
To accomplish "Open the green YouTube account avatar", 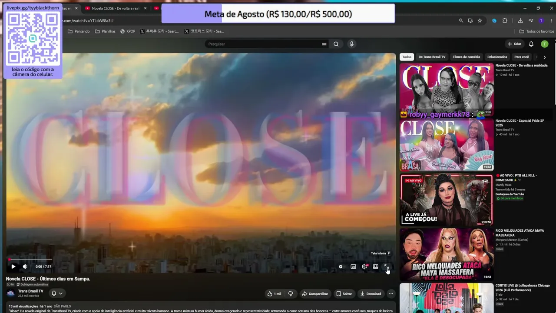I will pyautogui.click(x=545, y=44).
